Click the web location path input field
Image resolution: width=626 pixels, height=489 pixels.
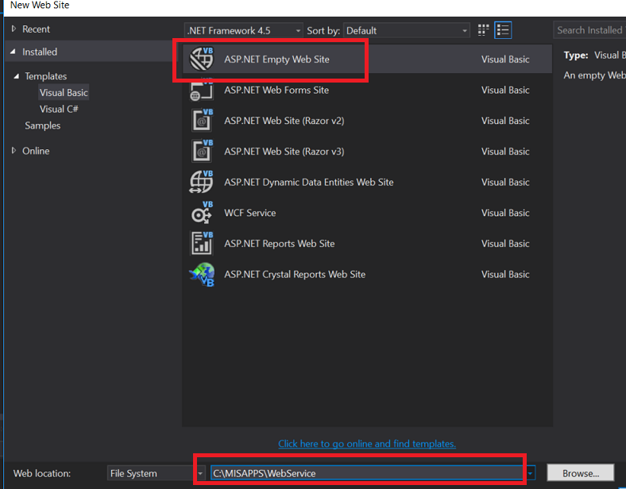tap(367, 473)
